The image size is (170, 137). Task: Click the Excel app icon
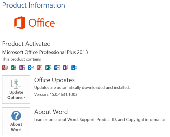[14, 68]
